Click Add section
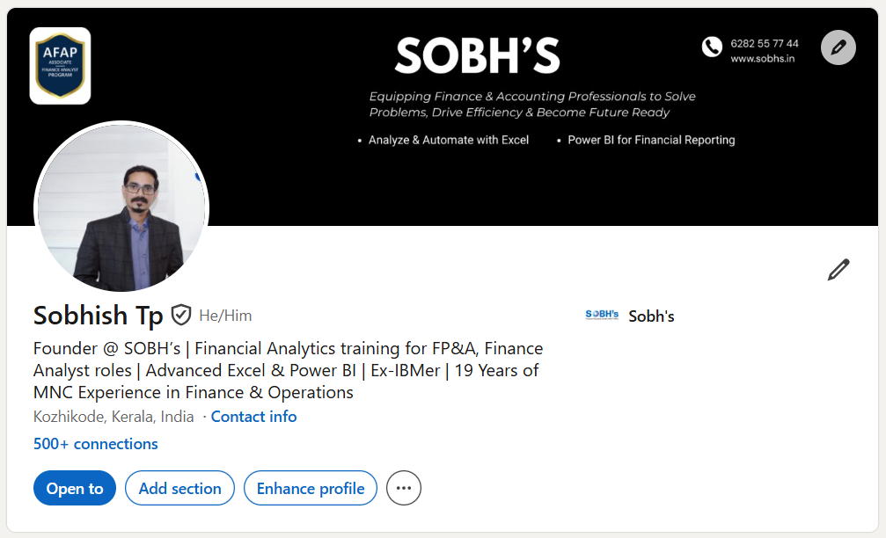 click(x=179, y=488)
